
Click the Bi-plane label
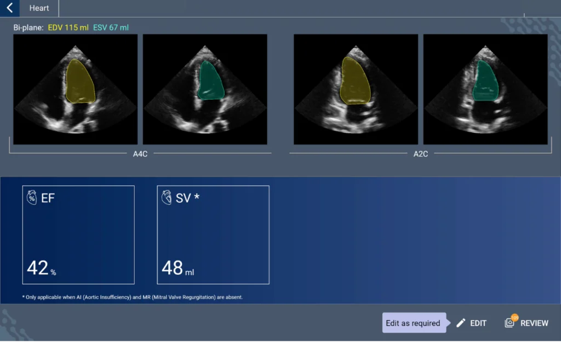point(28,27)
